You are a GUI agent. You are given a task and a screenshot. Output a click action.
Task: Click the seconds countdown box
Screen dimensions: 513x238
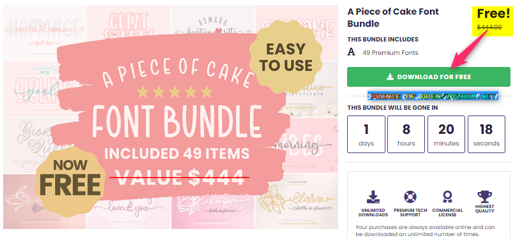coord(486,134)
